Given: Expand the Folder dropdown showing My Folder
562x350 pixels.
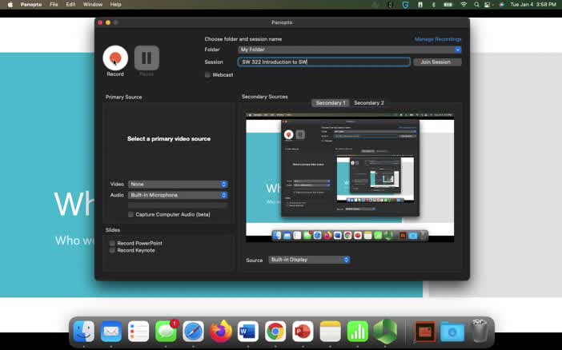Looking at the screenshot, I should (x=350, y=50).
